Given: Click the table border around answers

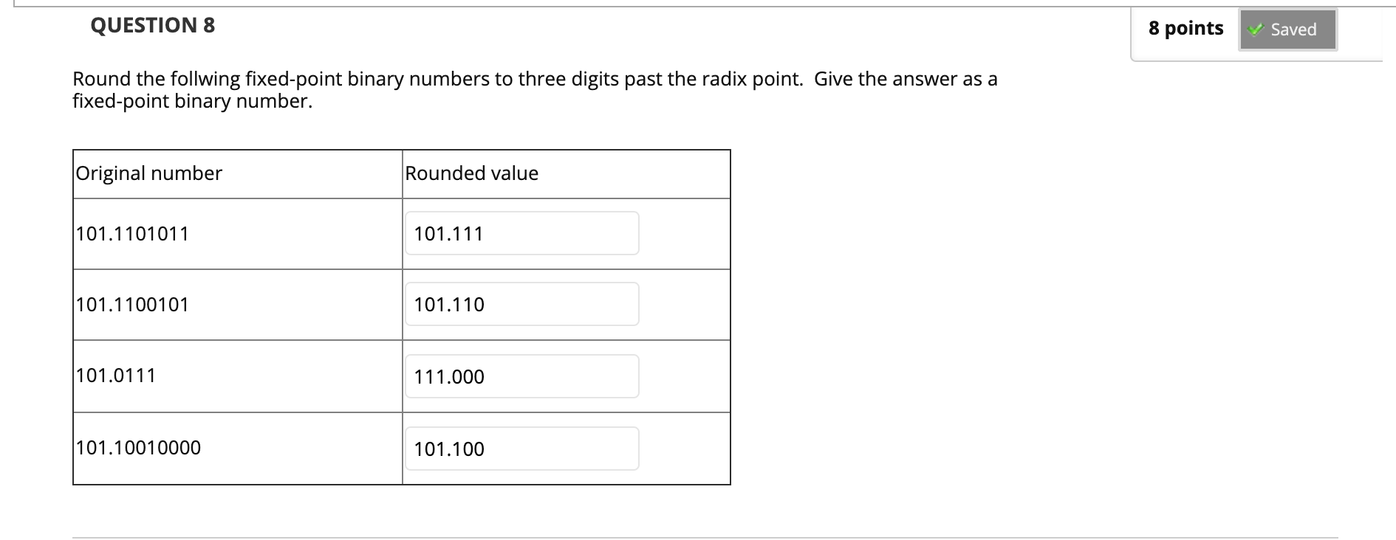Looking at the screenshot, I should pyautogui.click(x=728, y=317).
